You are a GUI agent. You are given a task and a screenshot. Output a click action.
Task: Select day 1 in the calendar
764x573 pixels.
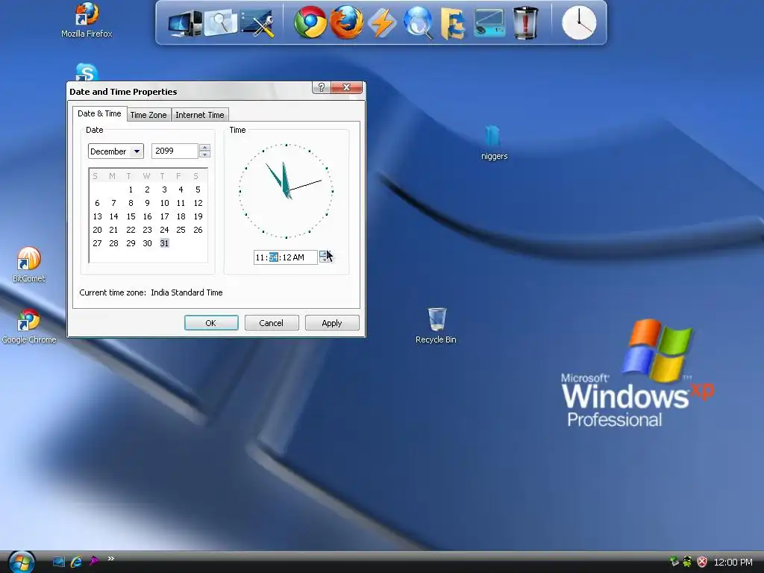point(131,190)
